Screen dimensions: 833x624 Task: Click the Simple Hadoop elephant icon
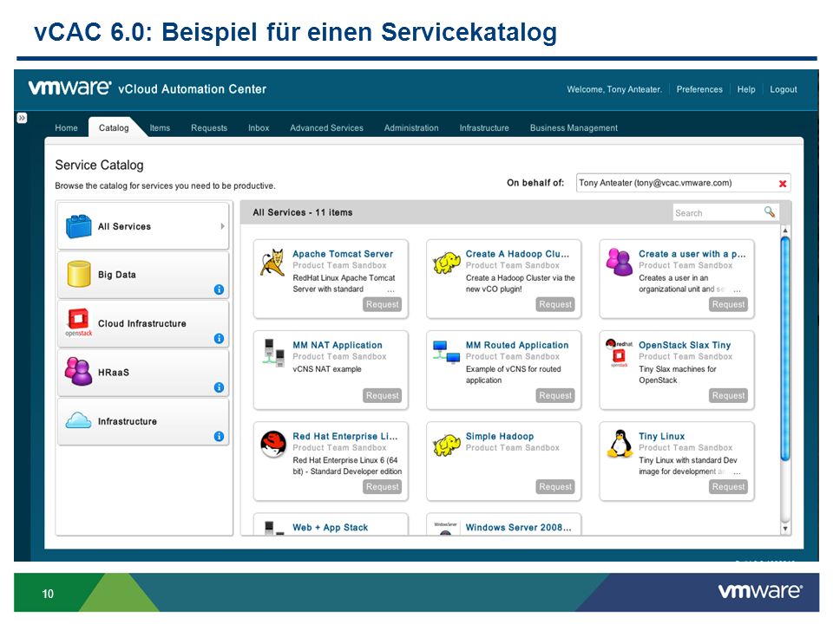(446, 445)
